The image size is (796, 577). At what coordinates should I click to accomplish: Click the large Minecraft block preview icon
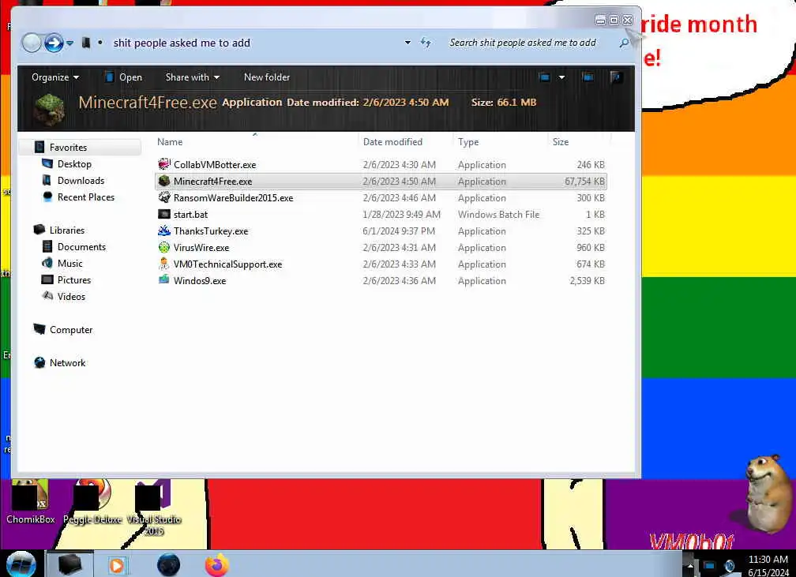tap(49, 109)
